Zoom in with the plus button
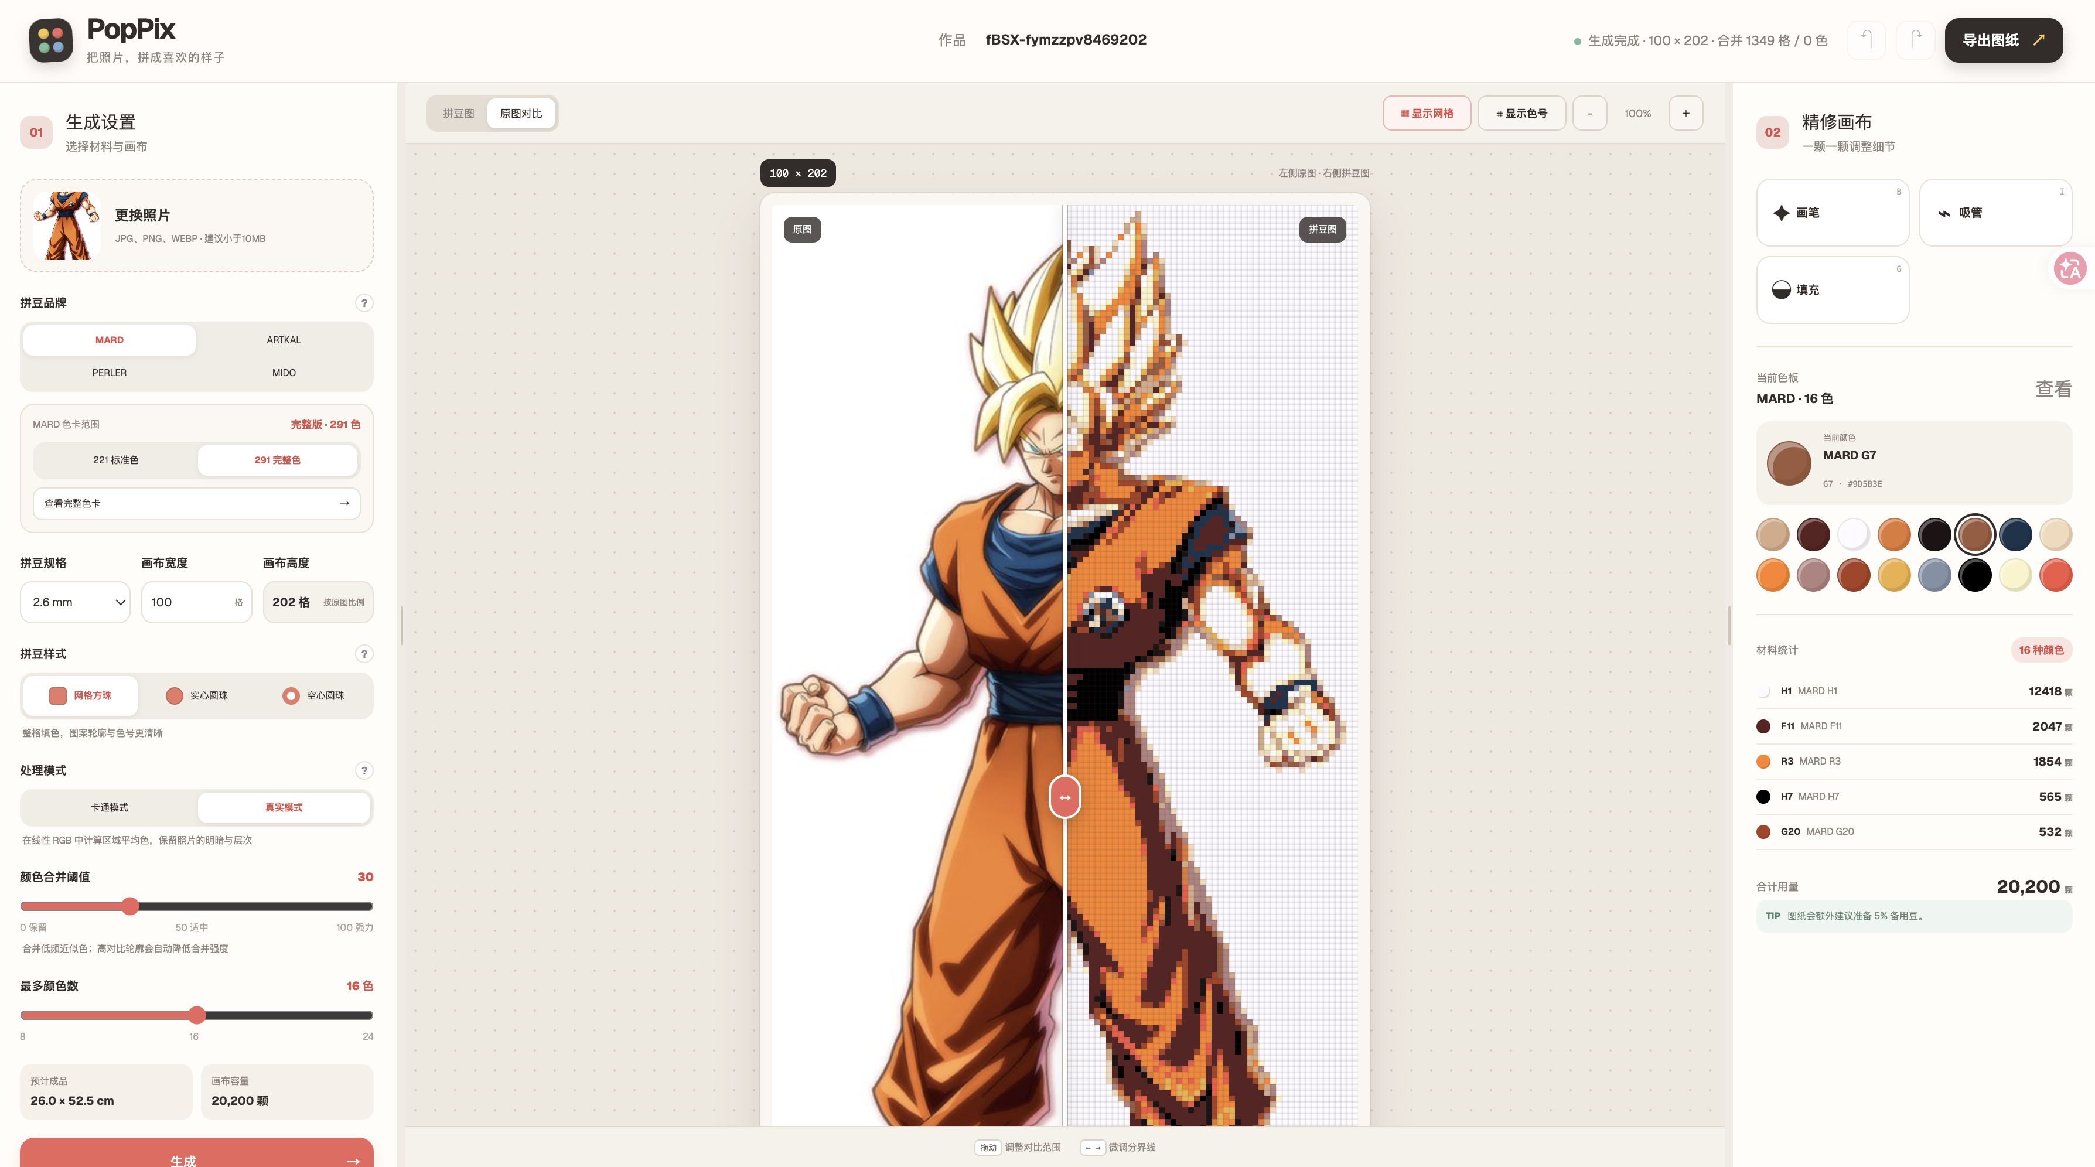The image size is (2095, 1167). pyautogui.click(x=1686, y=113)
